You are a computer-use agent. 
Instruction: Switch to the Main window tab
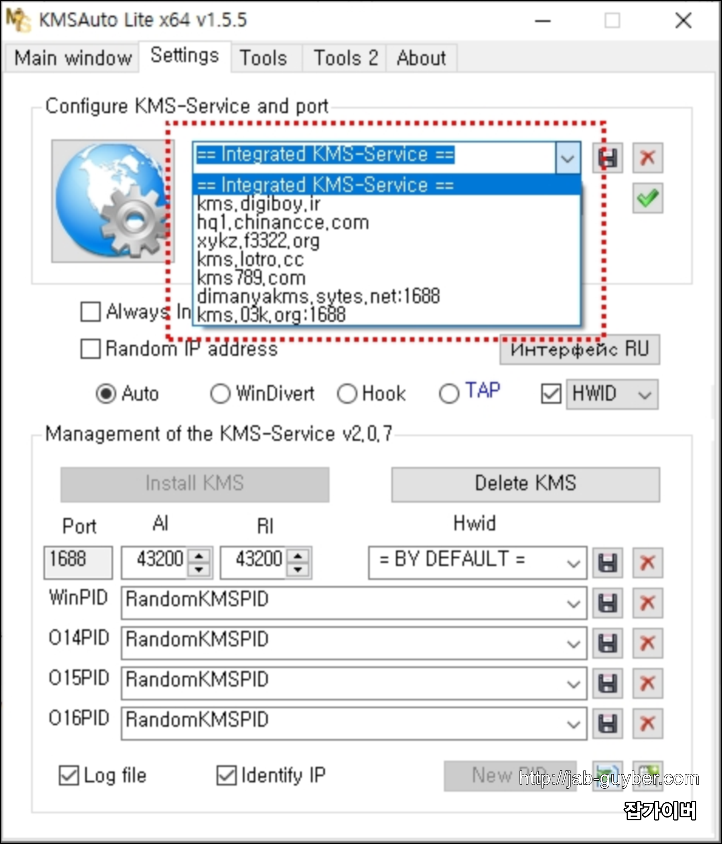click(x=73, y=58)
